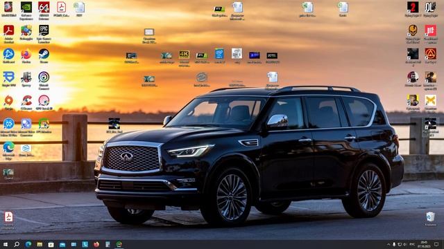This screenshot has height=249, width=444.
Task: Open Firefox from the taskbar
Action: click(96, 244)
